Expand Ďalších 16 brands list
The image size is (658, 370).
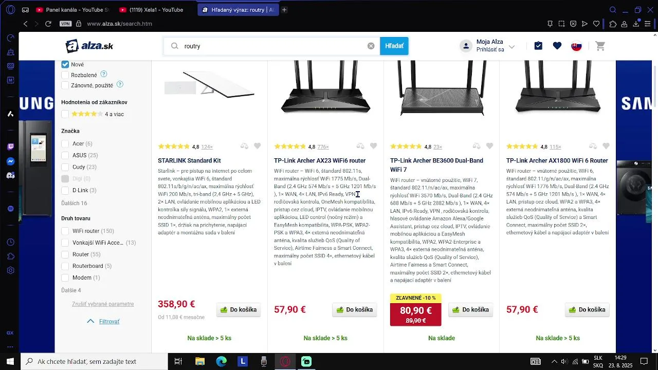coord(74,203)
